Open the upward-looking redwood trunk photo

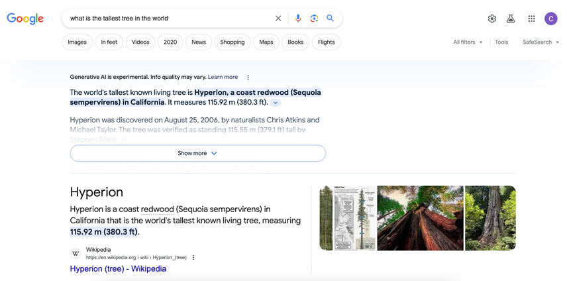tap(420, 218)
